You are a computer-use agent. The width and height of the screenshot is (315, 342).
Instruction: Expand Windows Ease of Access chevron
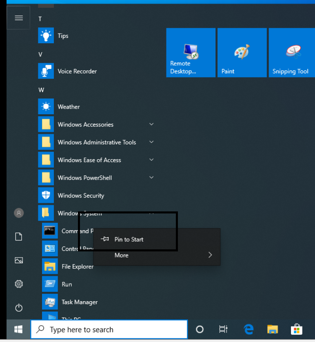151,160
